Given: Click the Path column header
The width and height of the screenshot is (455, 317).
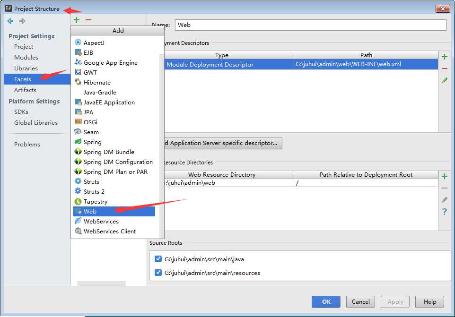Looking at the screenshot, I should [x=366, y=55].
